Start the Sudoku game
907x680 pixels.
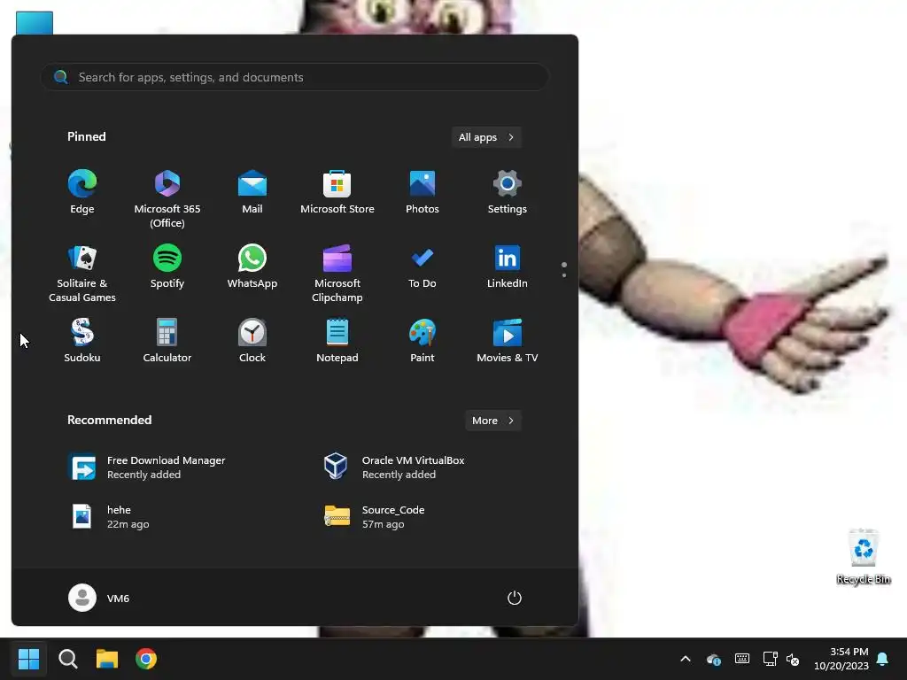[x=82, y=341]
